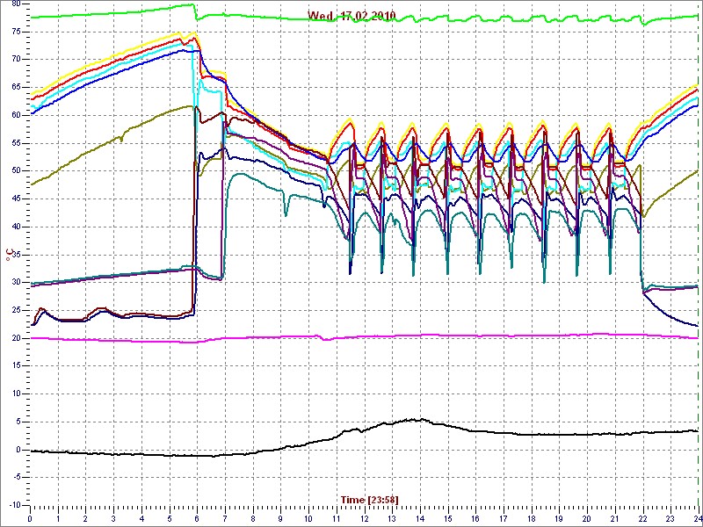Click green curve's peak just before hour 6
The height and width of the screenshot is (527, 703).
pos(192,4)
